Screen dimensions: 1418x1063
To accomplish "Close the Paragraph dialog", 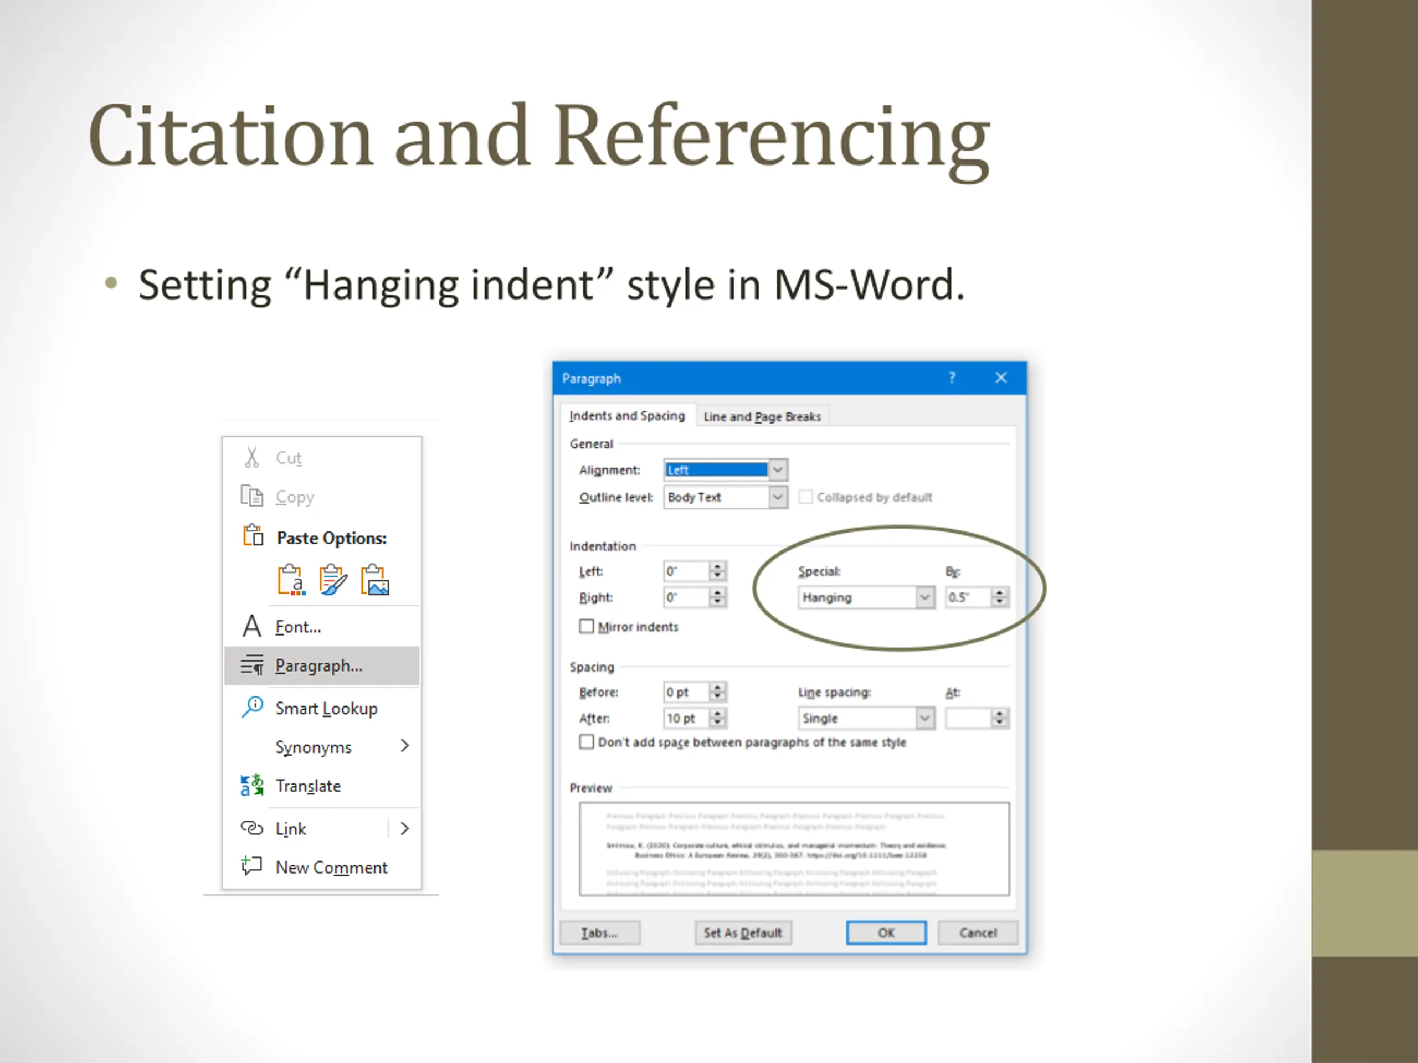I will point(1001,378).
